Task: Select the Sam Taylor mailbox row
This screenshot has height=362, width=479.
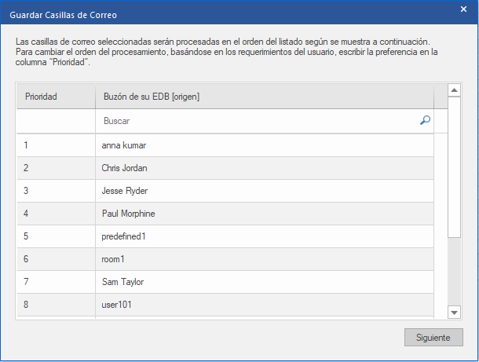Action: [x=264, y=282]
